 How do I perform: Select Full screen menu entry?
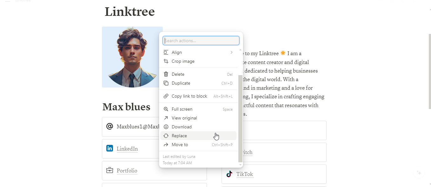coord(198,109)
